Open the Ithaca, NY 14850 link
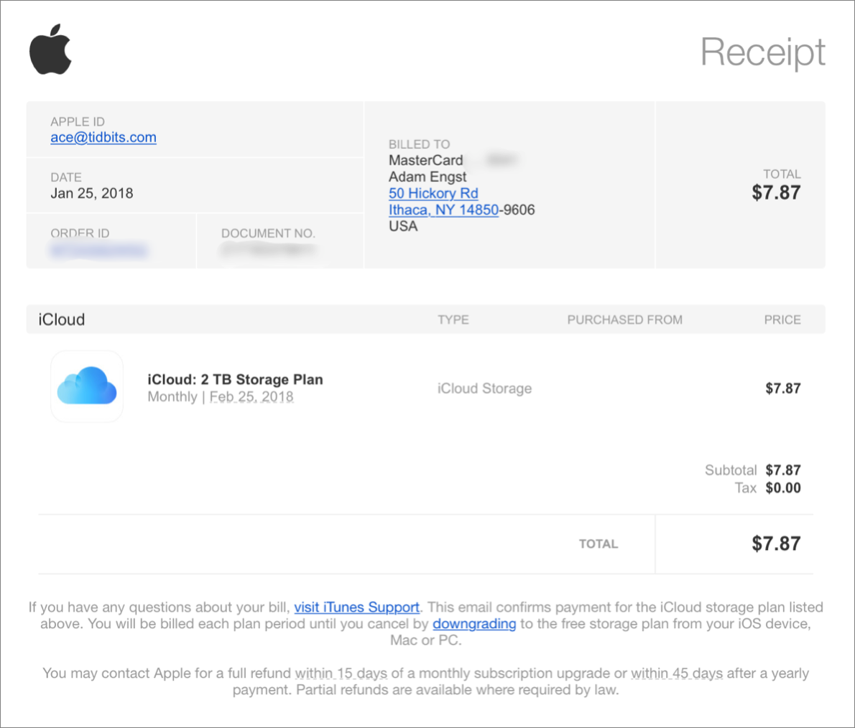The image size is (855, 728). (443, 210)
